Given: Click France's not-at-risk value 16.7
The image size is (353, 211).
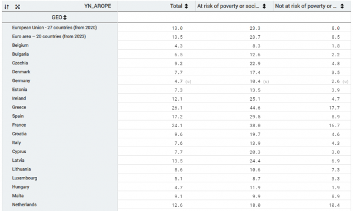Looking at the screenshot, I should coord(334,125).
